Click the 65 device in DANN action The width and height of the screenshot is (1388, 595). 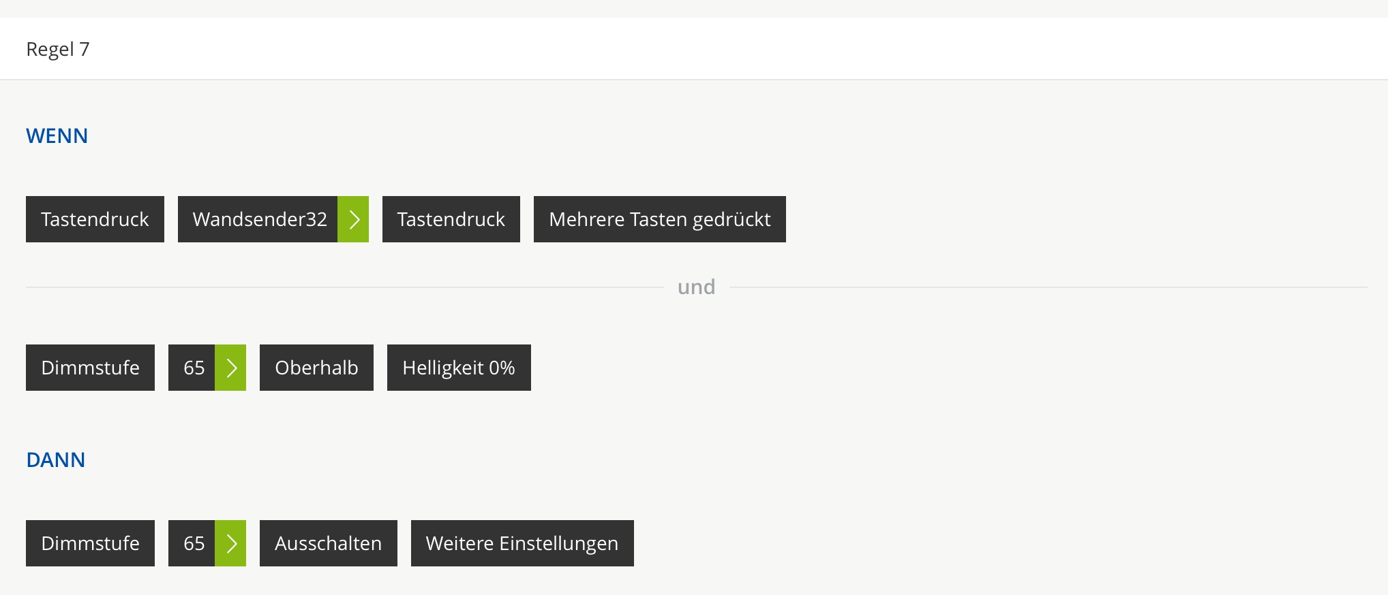pos(193,543)
